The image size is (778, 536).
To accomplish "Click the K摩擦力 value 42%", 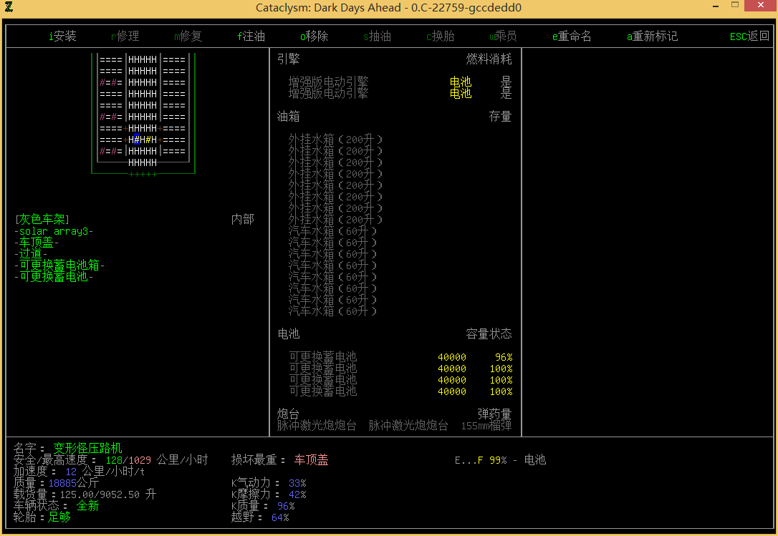I will tap(297, 494).
